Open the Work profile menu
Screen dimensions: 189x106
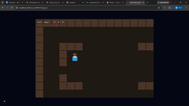179,8
